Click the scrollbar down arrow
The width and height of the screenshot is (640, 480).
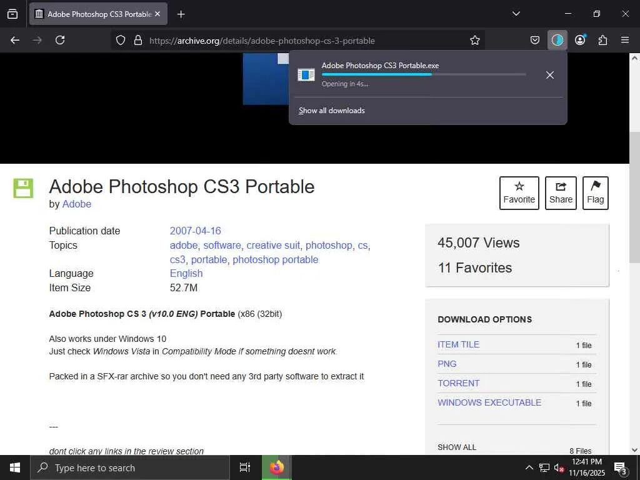[x=634, y=450]
